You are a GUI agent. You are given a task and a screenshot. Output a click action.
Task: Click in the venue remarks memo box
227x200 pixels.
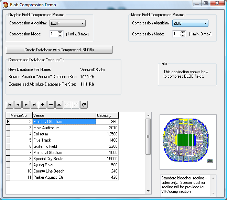click(x=185, y=185)
